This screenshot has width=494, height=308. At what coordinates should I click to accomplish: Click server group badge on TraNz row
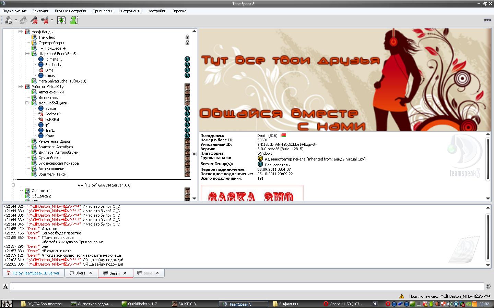(x=187, y=130)
